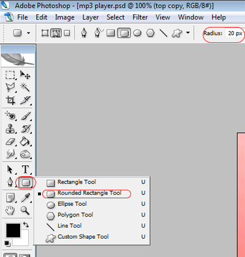The width and height of the screenshot is (245, 257).
Task: Select the Red Eye healing tool
Action: (10, 116)
